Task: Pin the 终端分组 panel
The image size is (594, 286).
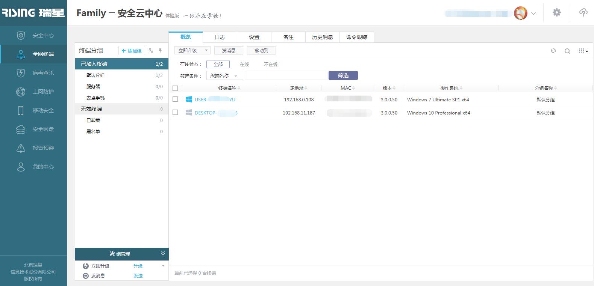Action: [161, 50]
